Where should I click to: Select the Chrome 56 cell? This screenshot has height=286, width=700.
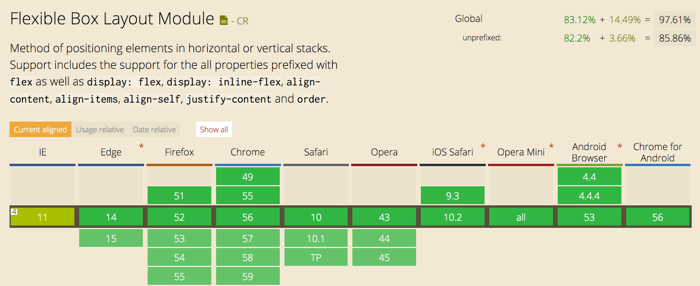248,217
